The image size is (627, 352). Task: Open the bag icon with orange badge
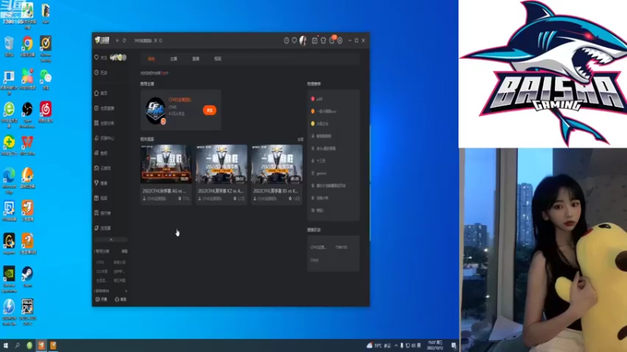(332, 40)
